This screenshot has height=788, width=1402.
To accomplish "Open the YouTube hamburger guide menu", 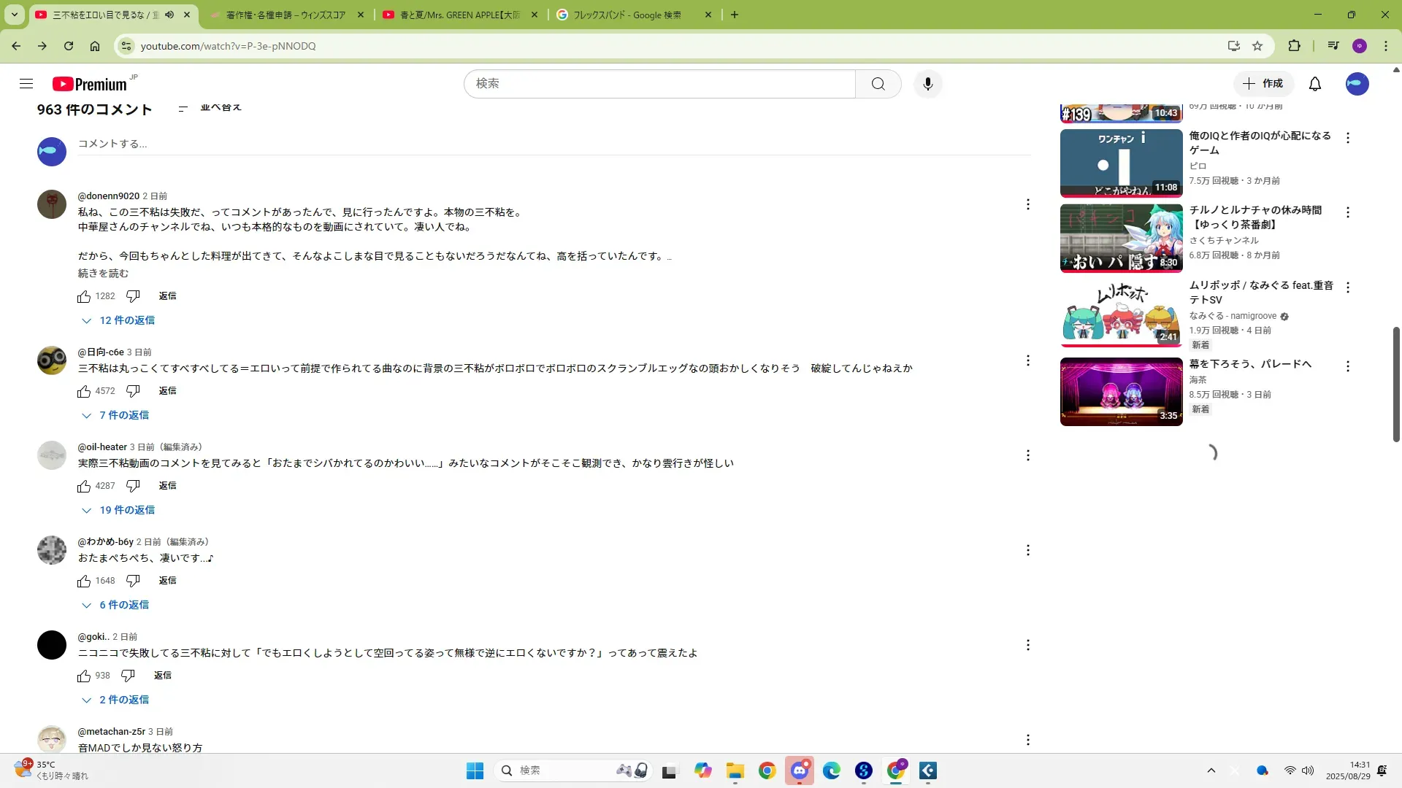I will coord(26,84).
